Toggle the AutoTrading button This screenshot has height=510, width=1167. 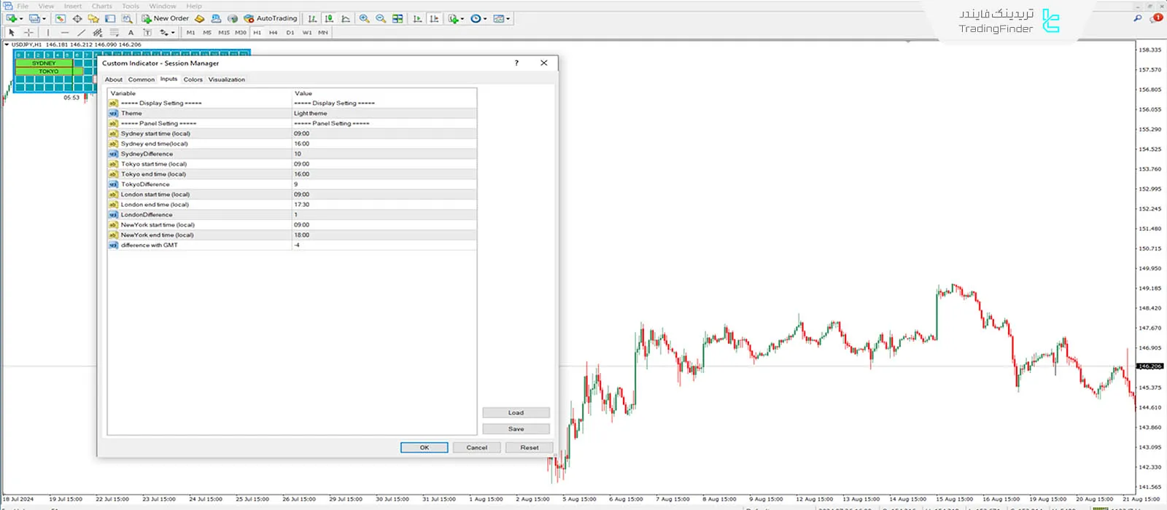click(271, 18)
